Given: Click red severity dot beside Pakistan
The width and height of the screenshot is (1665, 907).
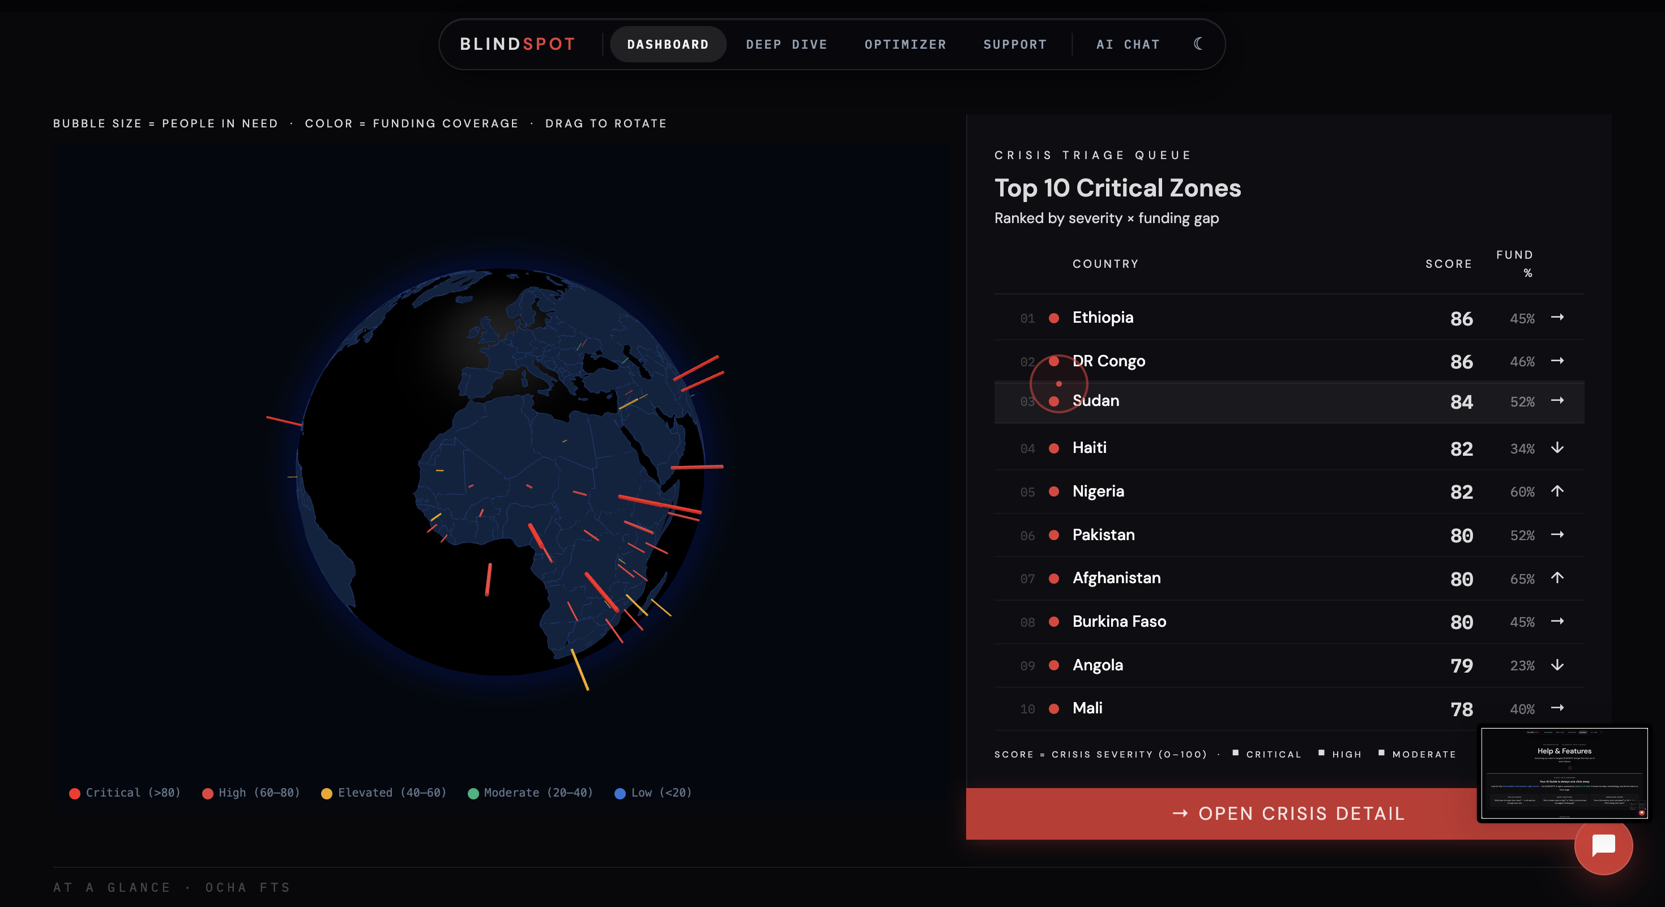Looking at the screenshot, I should click(1053, 535).
